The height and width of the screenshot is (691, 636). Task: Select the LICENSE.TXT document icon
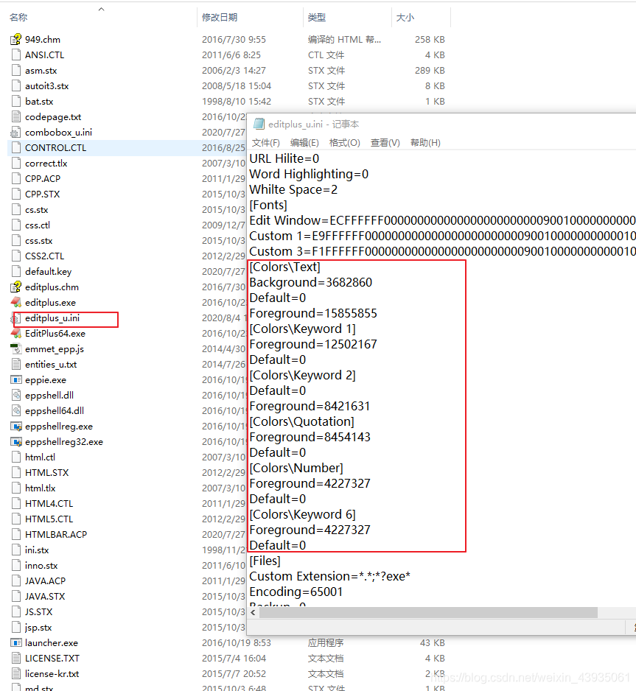[x=16, y=659]
